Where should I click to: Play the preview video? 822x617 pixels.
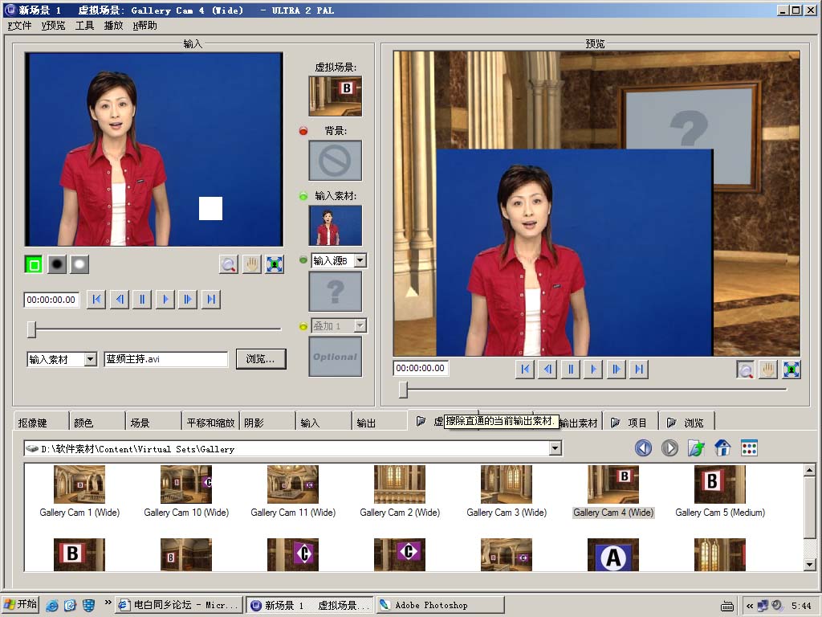pyautogui.click(x=593, y=370)
